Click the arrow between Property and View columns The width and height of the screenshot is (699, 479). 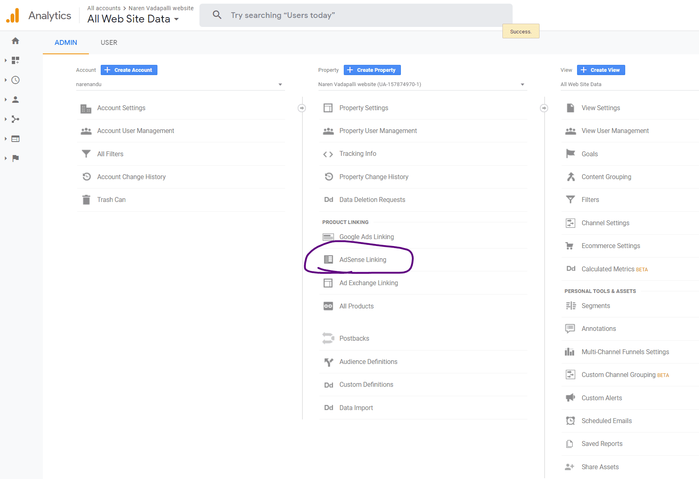tap(544, 108)
